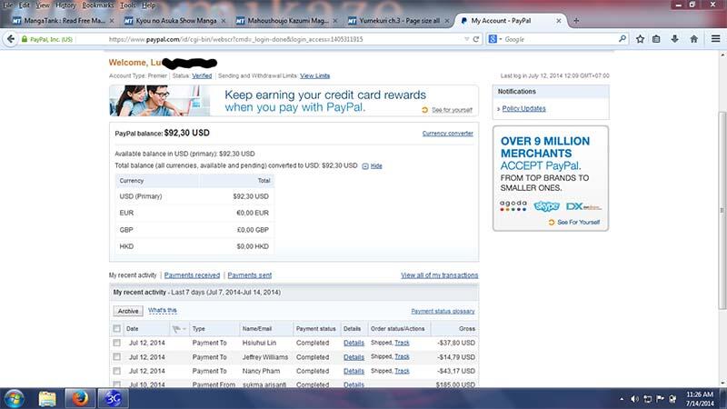Click the What's this link
The width and height of the screenshot is (727, 409).
click(163, 310)
